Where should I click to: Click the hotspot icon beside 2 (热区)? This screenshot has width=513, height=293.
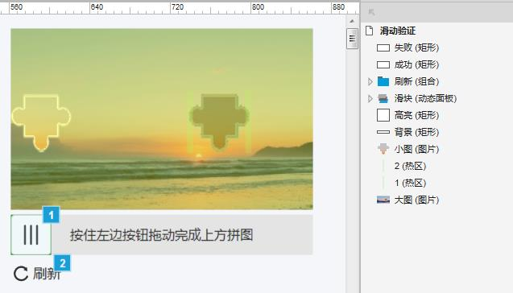(383, 166)
